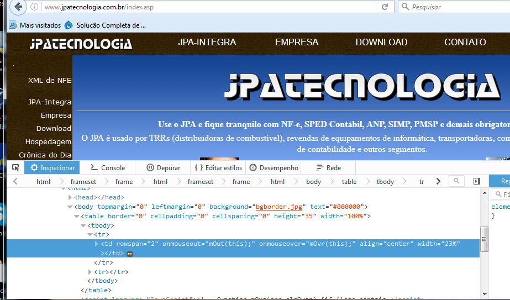This screenshot has width=510, height=300.
Task: Open DOWNLOAD in the top site menu
Action: [x=381, y=43]
